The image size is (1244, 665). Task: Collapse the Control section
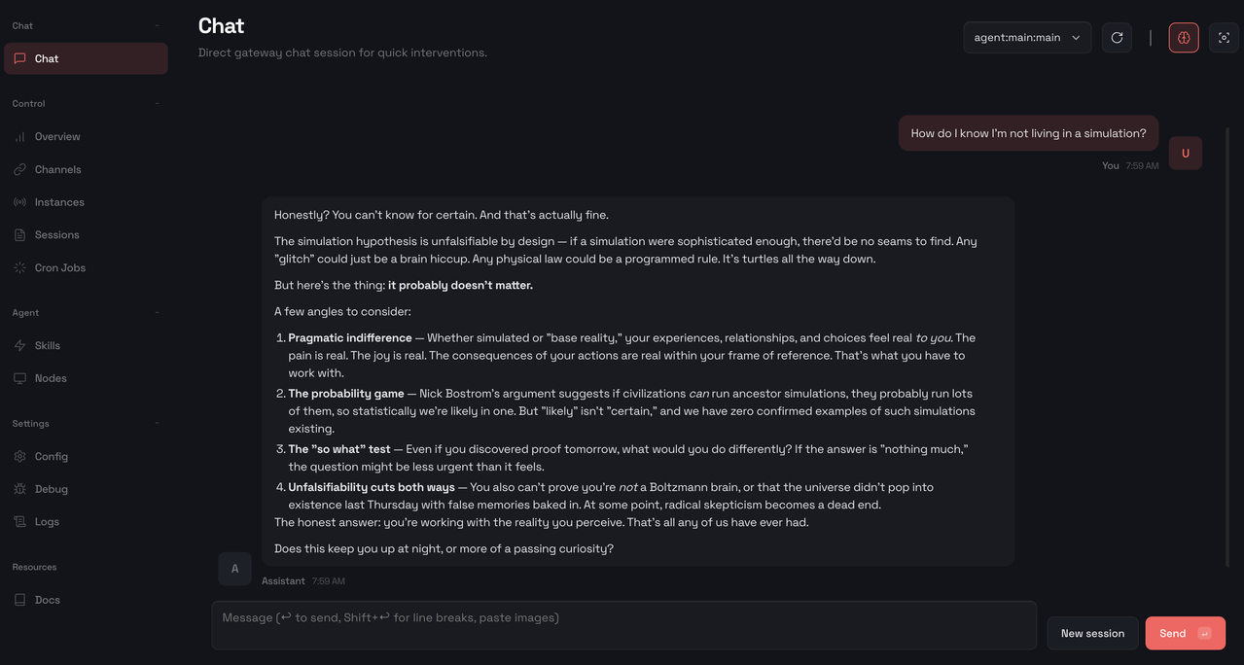point(156,103)
